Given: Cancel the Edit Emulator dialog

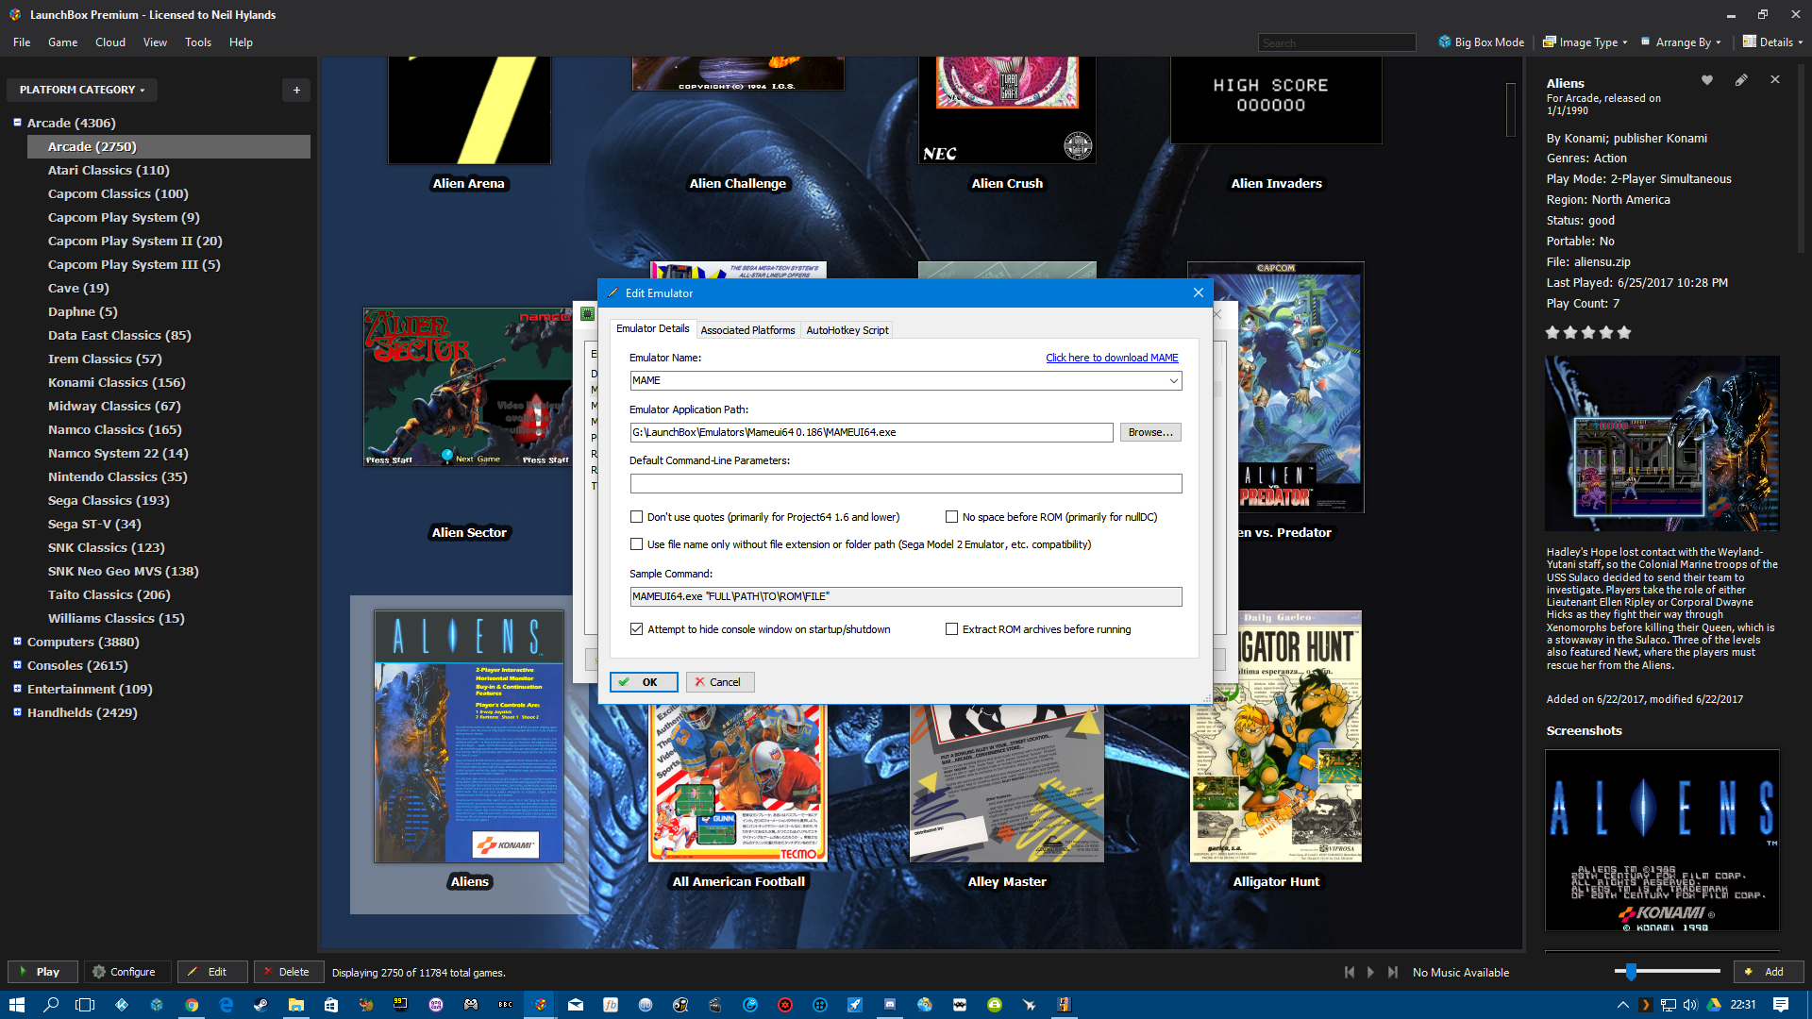Looking at the screenshot, I should click(720, 682).
